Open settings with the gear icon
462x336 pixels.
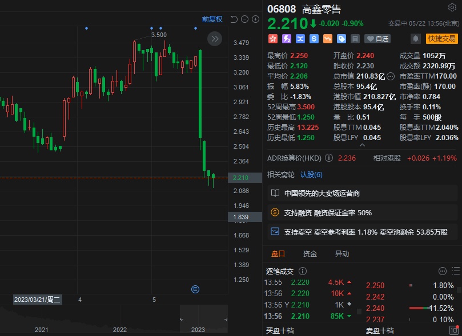(452, 7)
